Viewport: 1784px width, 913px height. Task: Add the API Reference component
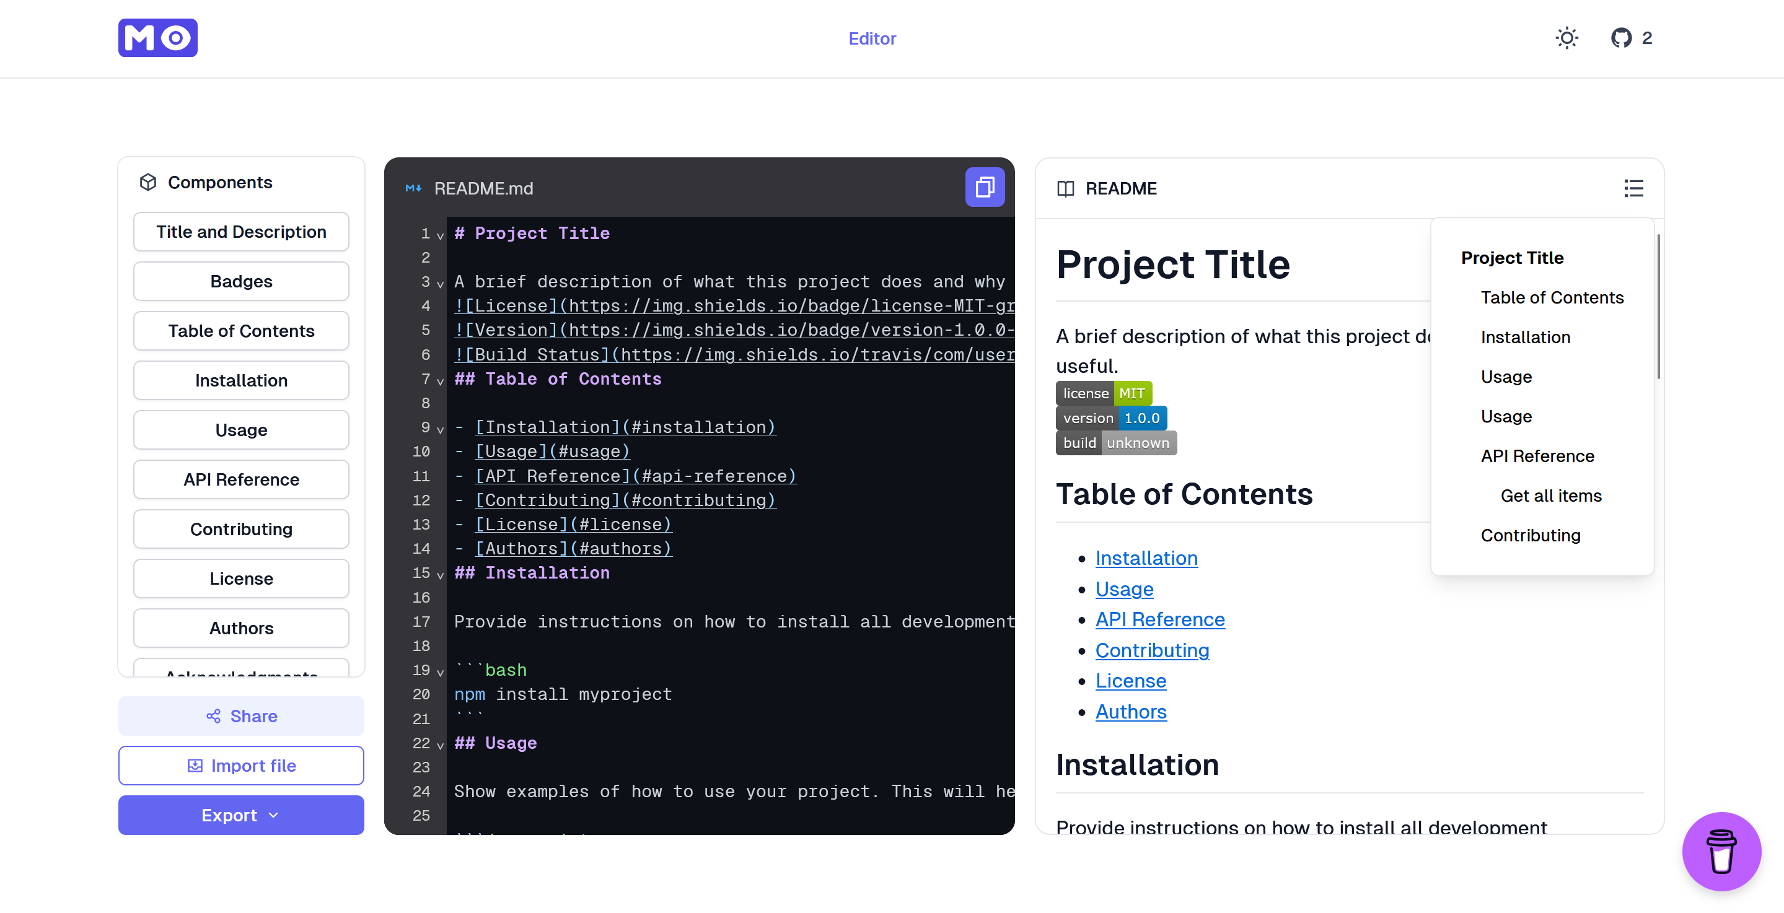241,479
